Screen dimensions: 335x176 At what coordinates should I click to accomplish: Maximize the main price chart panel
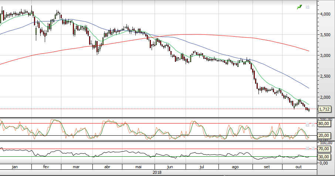tap(307, 7)
